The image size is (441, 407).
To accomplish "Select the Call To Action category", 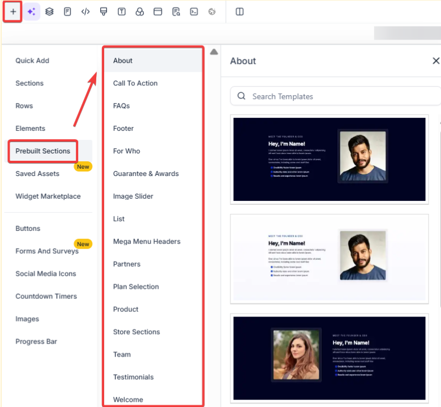I will coord(135,83).
